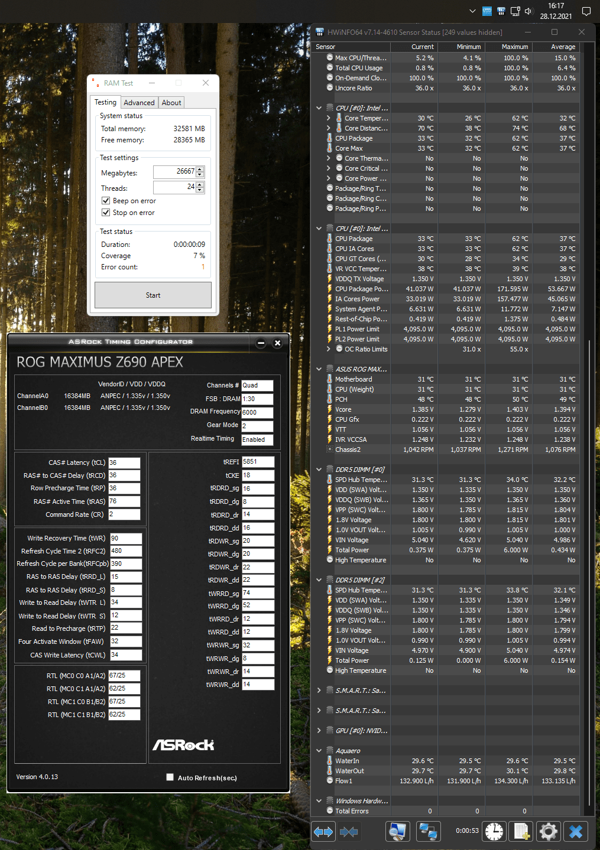Click the Write Recovery Time (tWR) field

pos(126,538)
